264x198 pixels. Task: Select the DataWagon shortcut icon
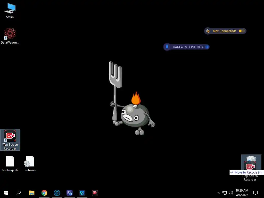[10, 36]
